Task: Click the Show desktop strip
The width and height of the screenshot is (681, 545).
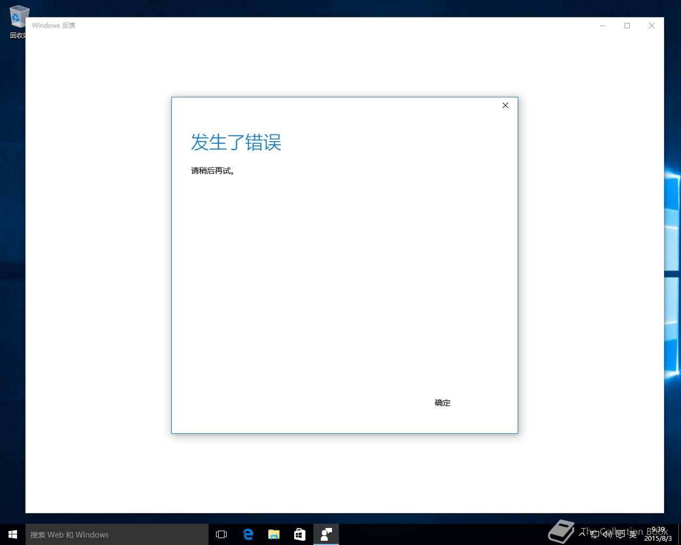Action: click(x=679, y=534)
